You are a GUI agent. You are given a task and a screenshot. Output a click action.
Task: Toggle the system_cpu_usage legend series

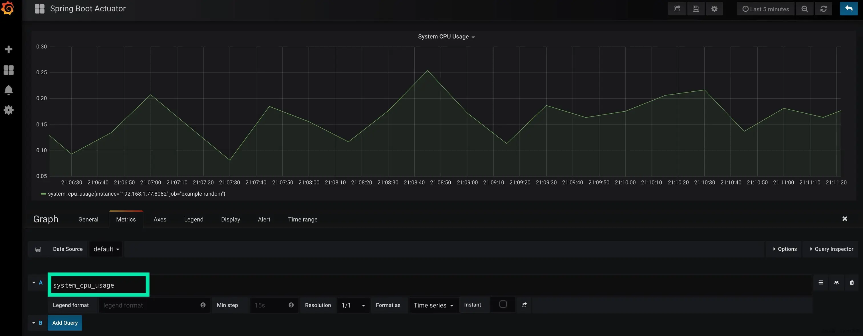pyautogui.click(x=136, y=194)
